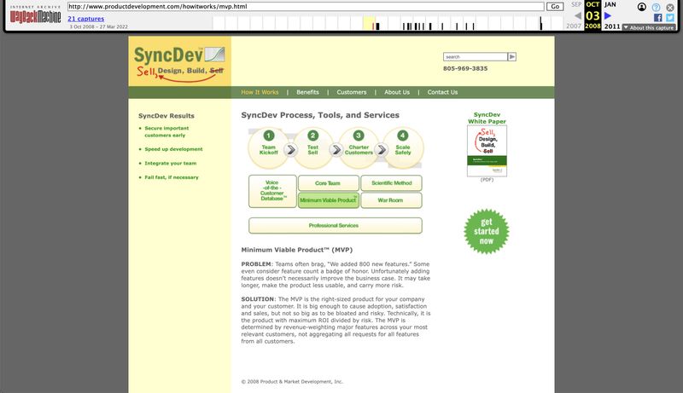Go to previous capture arrow
Screen dimensions: 683x393
(578, 15)
